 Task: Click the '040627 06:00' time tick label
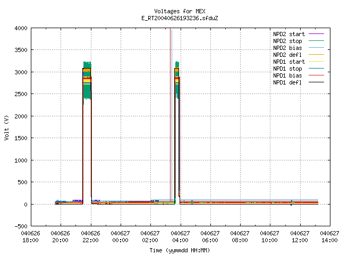point(210,237)
